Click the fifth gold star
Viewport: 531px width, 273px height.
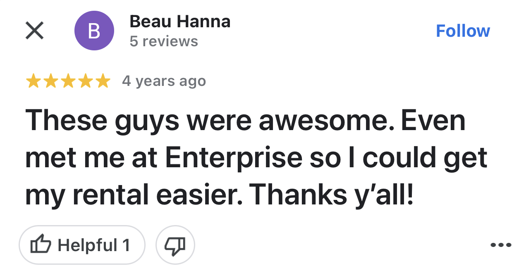103,81
